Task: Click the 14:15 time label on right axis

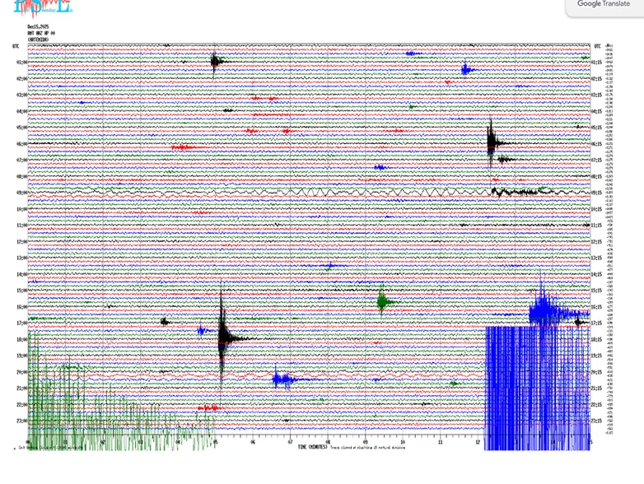Action: click(x=597, y=274)
